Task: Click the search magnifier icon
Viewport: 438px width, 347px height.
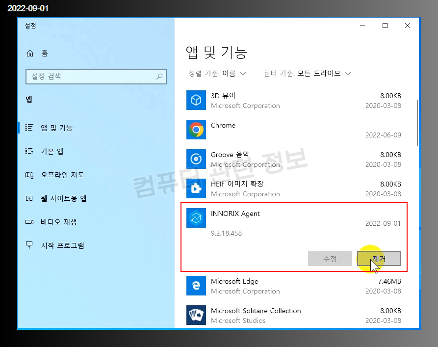Action: tap(159, 77)
